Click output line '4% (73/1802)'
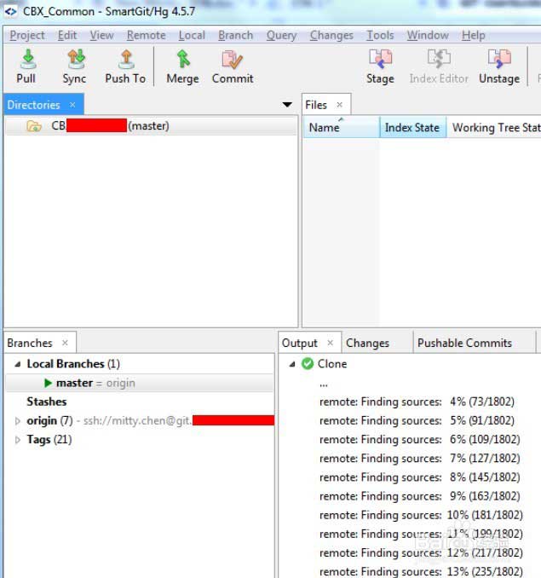 point(417,402)
